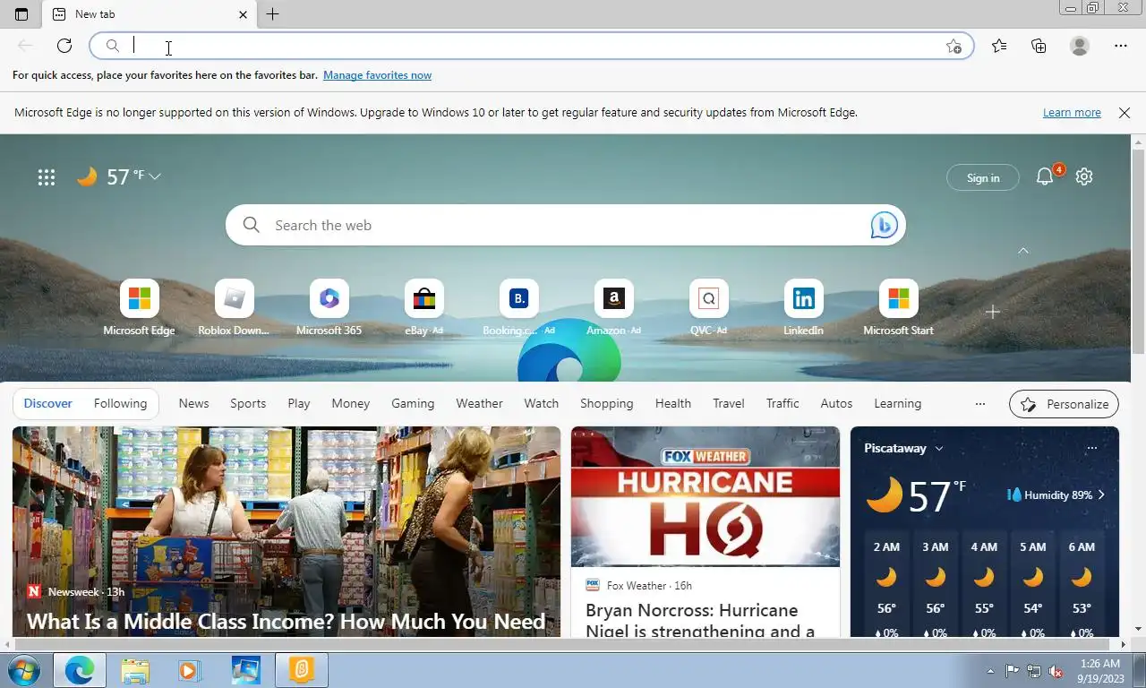Open the Collections icon

pos(1039,46)
